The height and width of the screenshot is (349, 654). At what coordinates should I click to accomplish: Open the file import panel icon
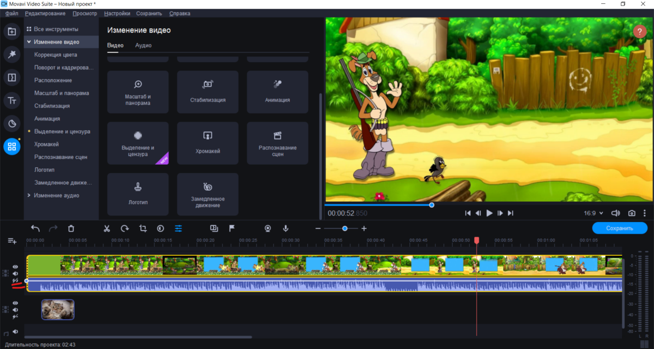coord(12,32)
